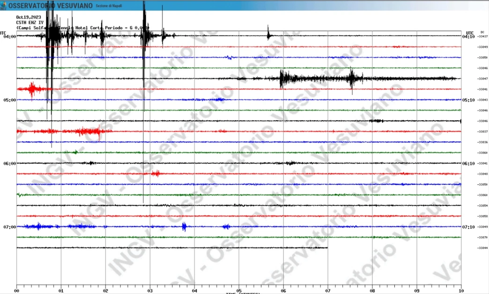Click the -33844 DC value on last trace
This screenshot has height=294, width=489.
tap(482, 248)
